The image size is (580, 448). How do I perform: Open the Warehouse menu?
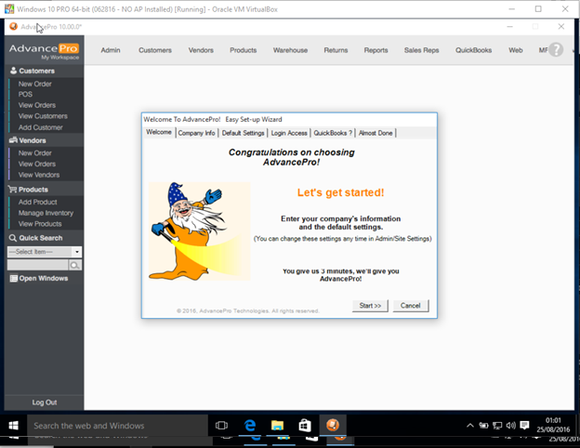coord(291,50)
